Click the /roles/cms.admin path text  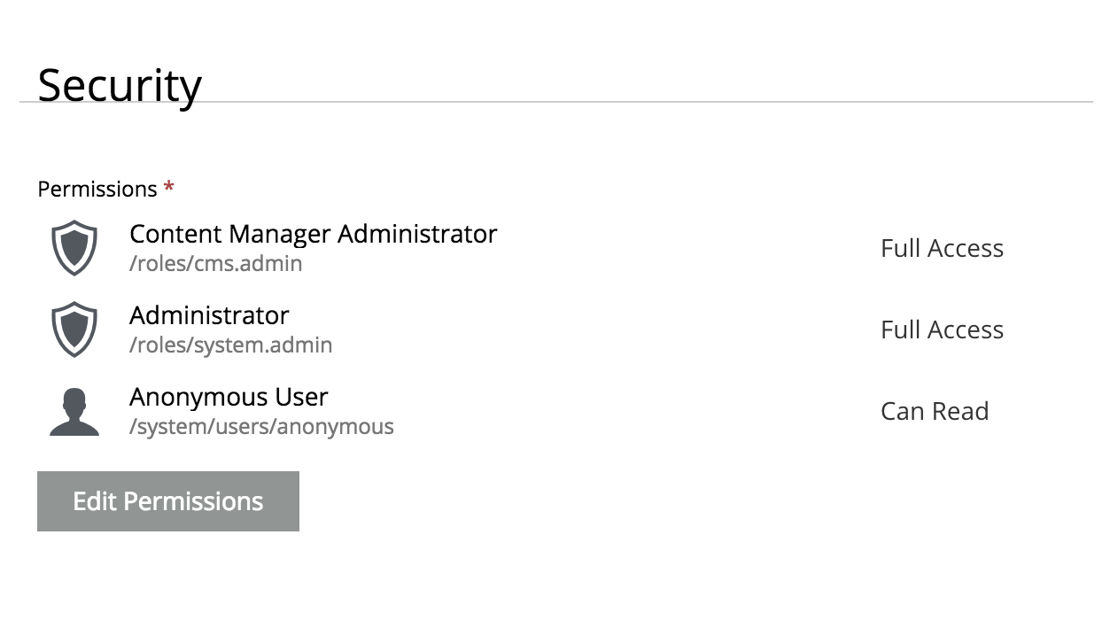point(216,264)
